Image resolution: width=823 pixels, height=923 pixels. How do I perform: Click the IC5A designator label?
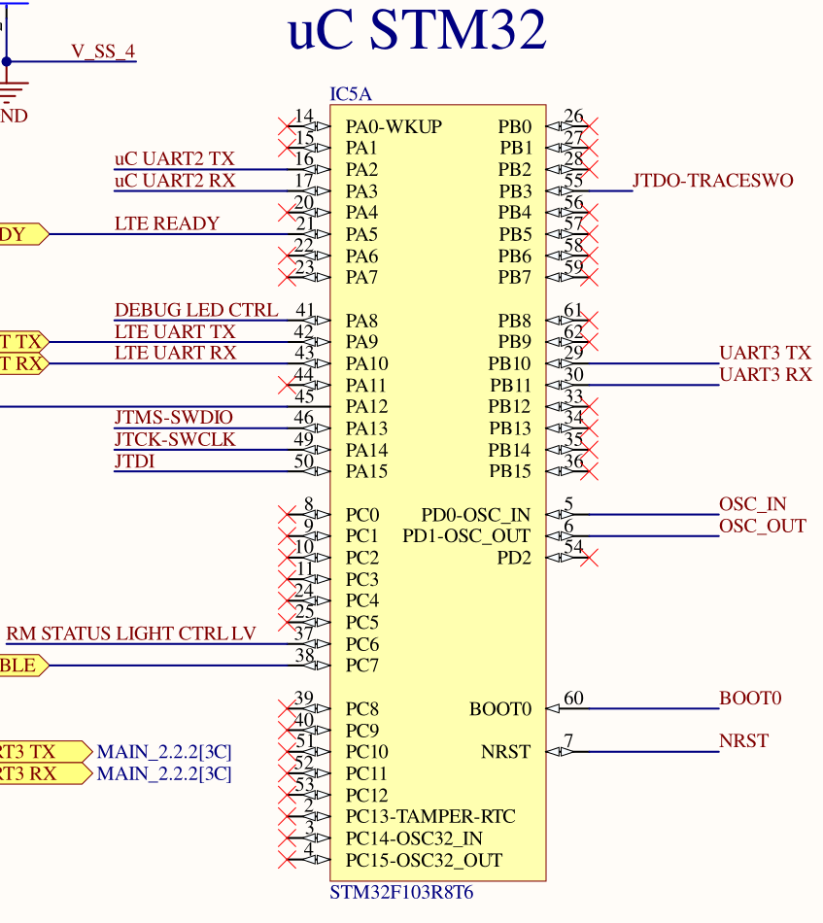(x=350, y=94)
